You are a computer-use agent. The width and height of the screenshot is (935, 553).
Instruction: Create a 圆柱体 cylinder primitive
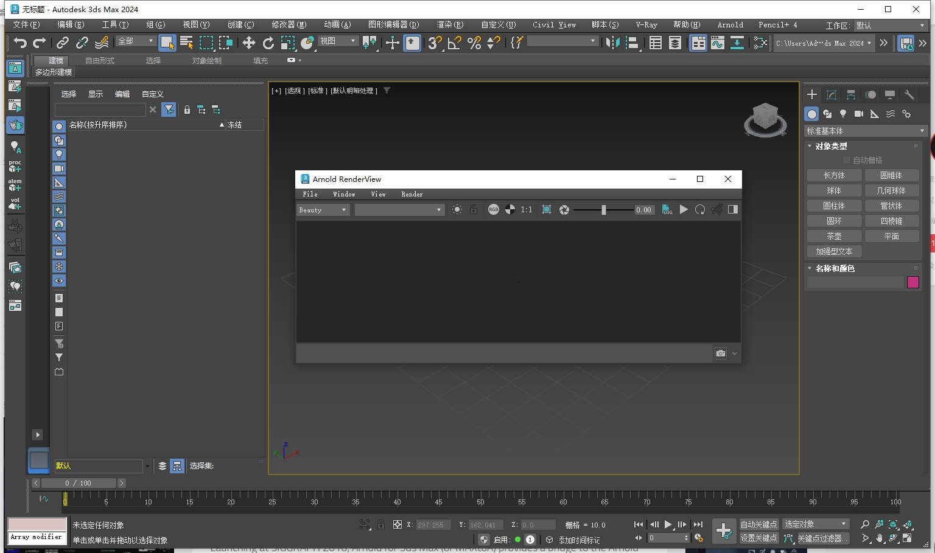pos(834,206)
